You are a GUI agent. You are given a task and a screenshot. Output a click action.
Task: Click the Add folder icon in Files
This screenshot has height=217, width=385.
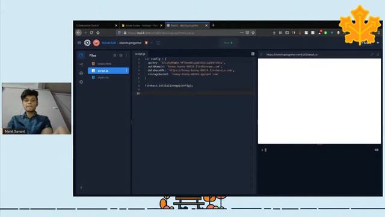point(121,55)
